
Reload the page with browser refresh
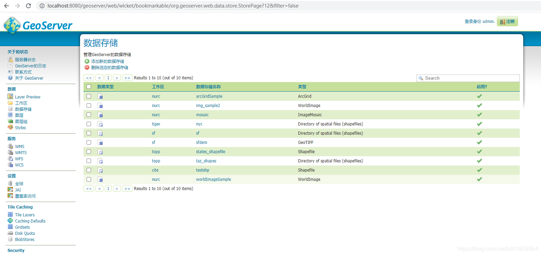[28, 6]
